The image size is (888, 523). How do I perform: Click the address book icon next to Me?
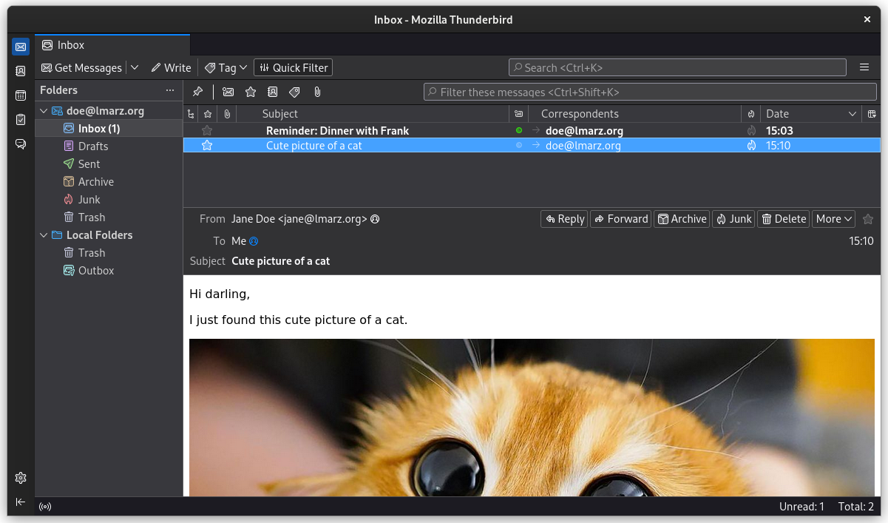(254, 241)
